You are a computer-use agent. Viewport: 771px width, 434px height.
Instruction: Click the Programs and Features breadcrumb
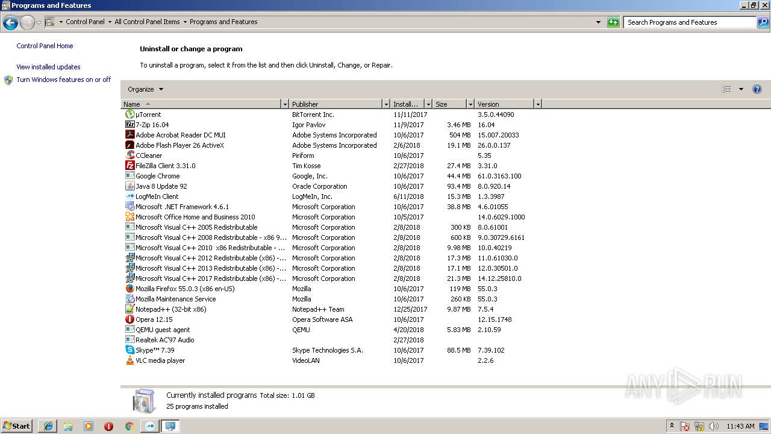(223, 22)
